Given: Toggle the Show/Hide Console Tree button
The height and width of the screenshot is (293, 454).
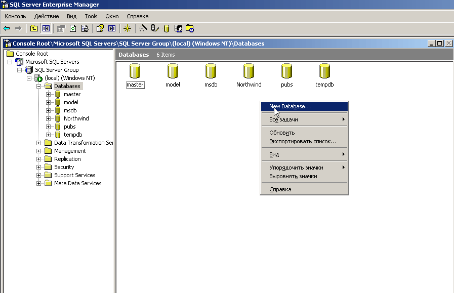Looking at the screenshot, I should pos(46,28).
